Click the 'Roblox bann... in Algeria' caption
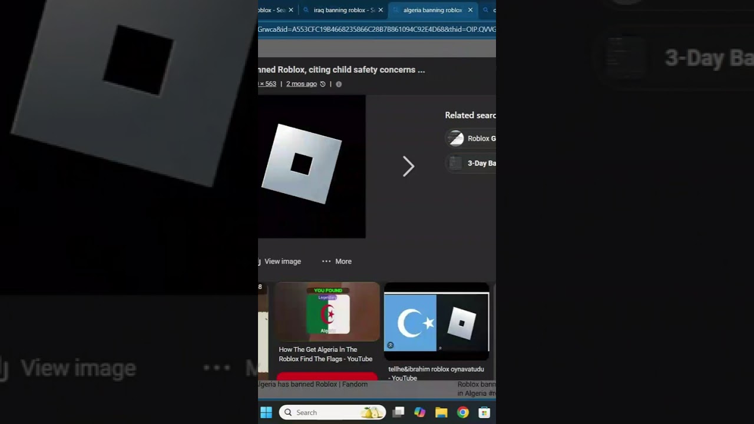 [477, 389]
